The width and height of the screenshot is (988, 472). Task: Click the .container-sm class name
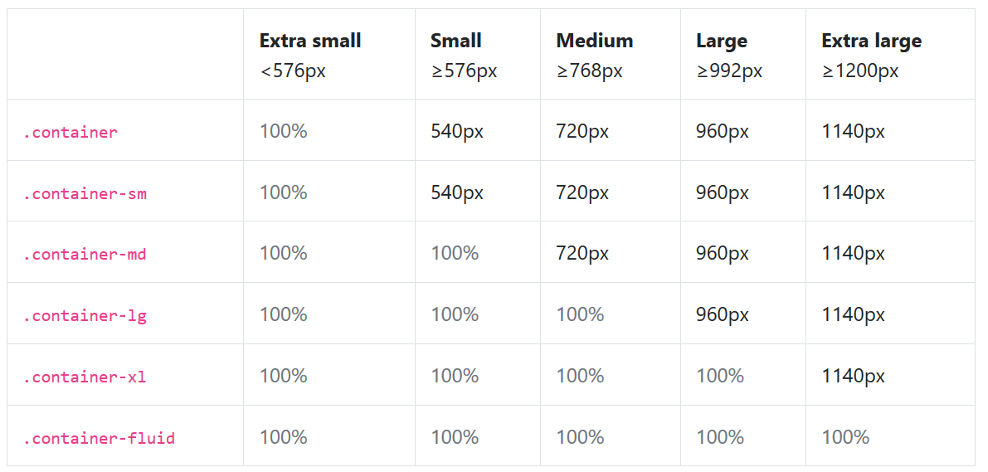tap(84, 193)
